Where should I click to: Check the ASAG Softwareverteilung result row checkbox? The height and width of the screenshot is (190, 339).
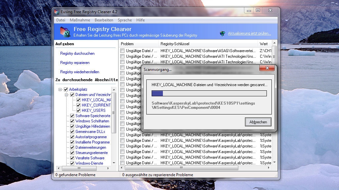tap(122, 50)
